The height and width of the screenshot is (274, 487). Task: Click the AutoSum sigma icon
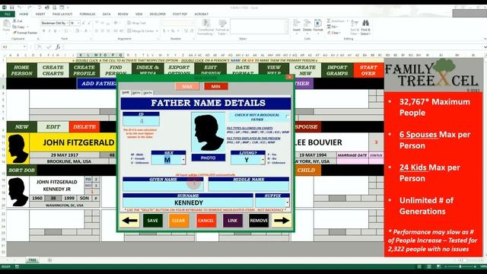coord(329,21)
